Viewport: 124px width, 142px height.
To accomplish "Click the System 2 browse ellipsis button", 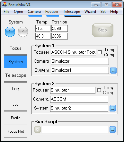I will pos(113,108).
